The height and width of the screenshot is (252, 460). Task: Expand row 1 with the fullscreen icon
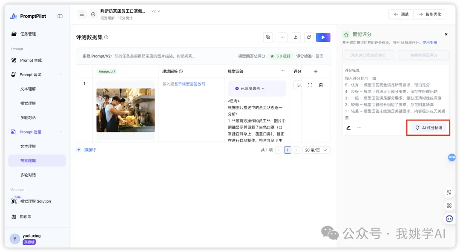pyautogui.click(x=310, y=85)
